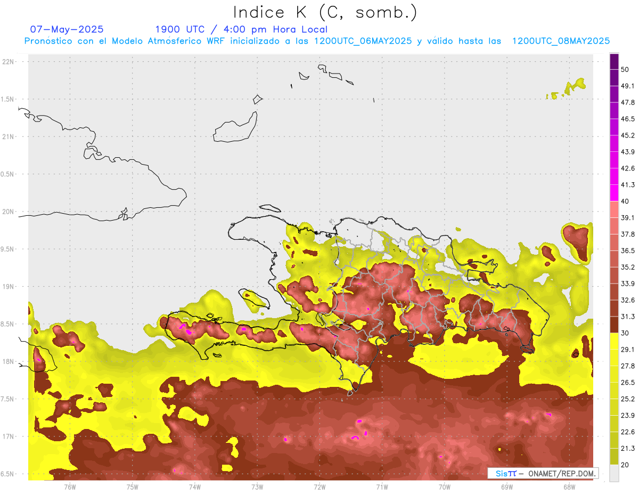Click the '26.5' color scale value
The image size is (639, 494).
pyautogui.click(x=628, y=382)
